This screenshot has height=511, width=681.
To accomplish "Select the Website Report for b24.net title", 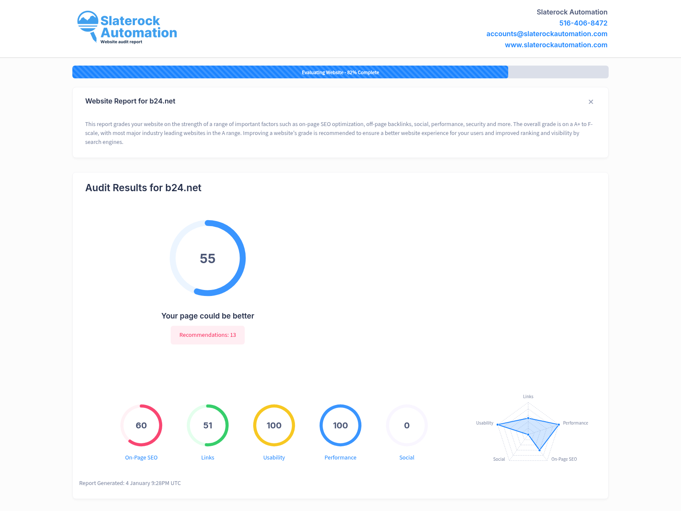I will tap(130, 101).
